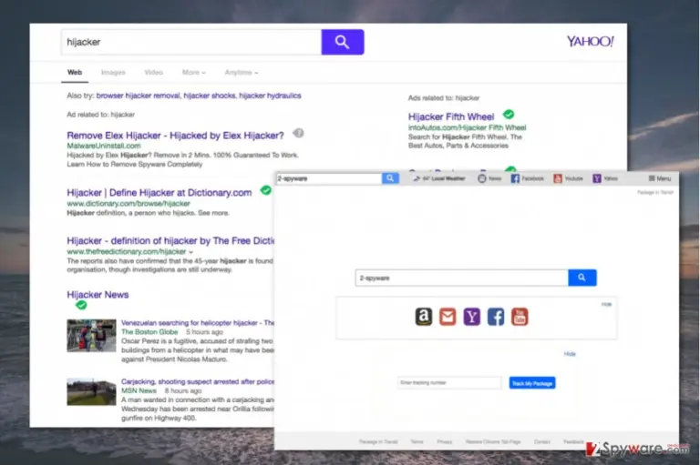This screenshot has height=465, width=700.
Task: Open the red mail shortcut icon
Action: (x=448, y=317)
